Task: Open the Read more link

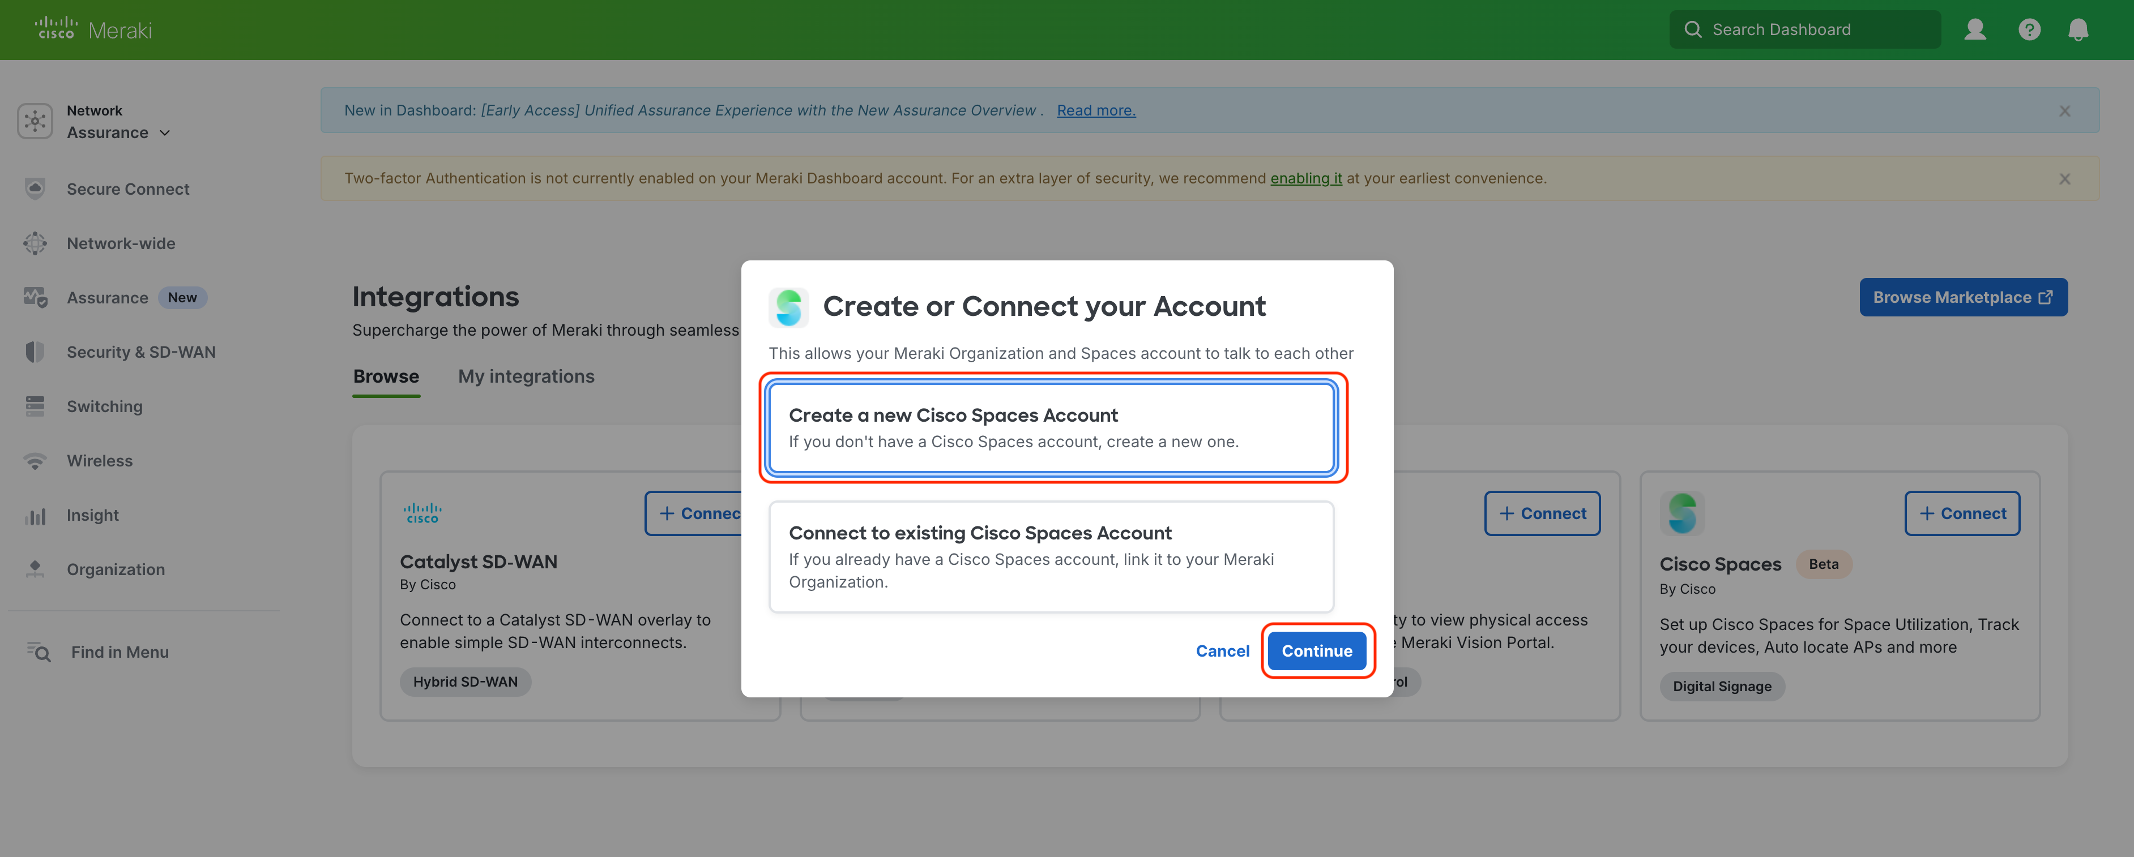Action: 1096,110
